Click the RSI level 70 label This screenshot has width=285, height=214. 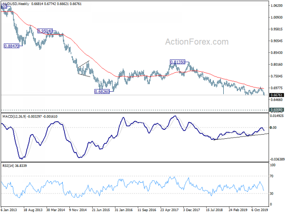click(x=272, y=176)
